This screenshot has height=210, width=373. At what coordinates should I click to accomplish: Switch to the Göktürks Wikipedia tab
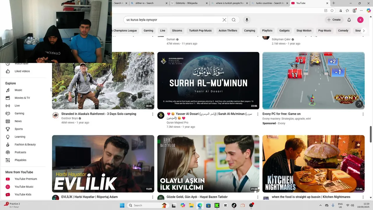pyautogui.click(x=189, y=3)
